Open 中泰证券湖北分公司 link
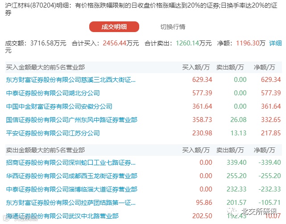 tap(53, 93)
